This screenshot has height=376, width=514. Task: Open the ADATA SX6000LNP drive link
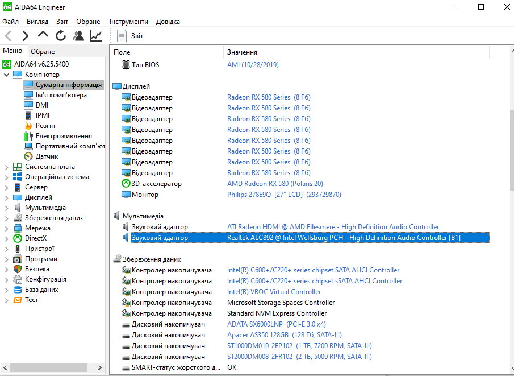[x=277, y=324]
